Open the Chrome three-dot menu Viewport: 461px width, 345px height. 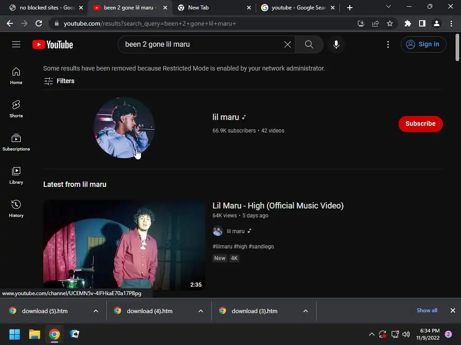451,23
